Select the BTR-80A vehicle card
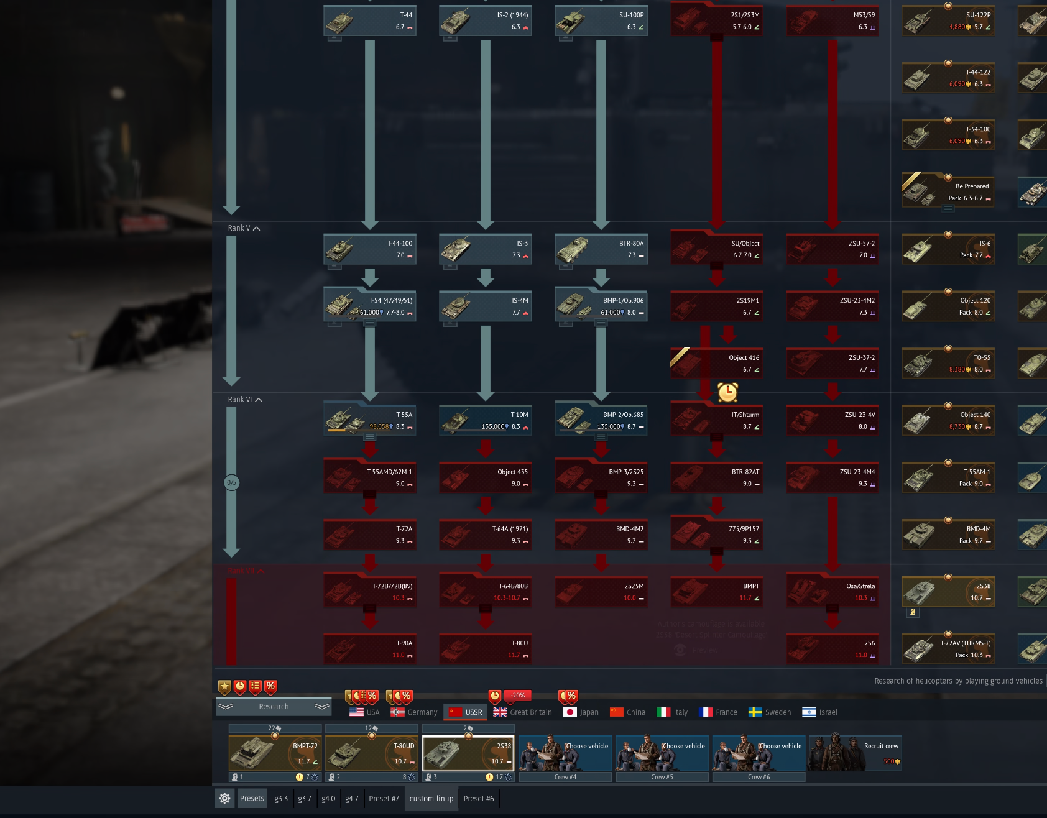The height and width of the screenshot is (818, 1047). coord(601,249)
